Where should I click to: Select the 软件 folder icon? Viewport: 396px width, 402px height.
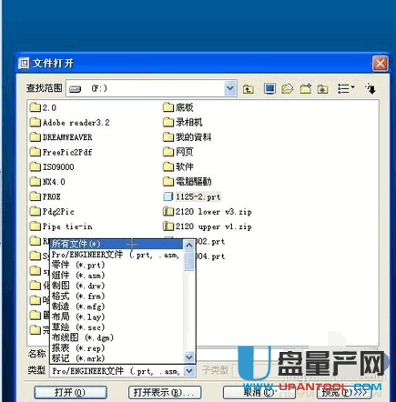pos(168,166)
